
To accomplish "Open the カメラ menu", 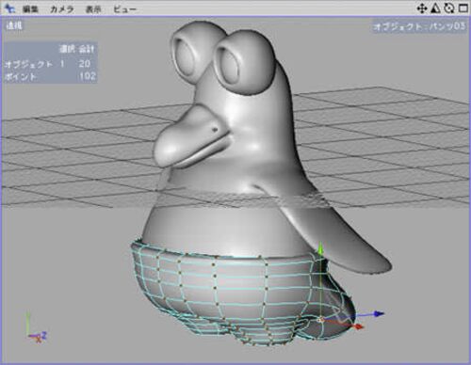I will click(x=62, y=9).
